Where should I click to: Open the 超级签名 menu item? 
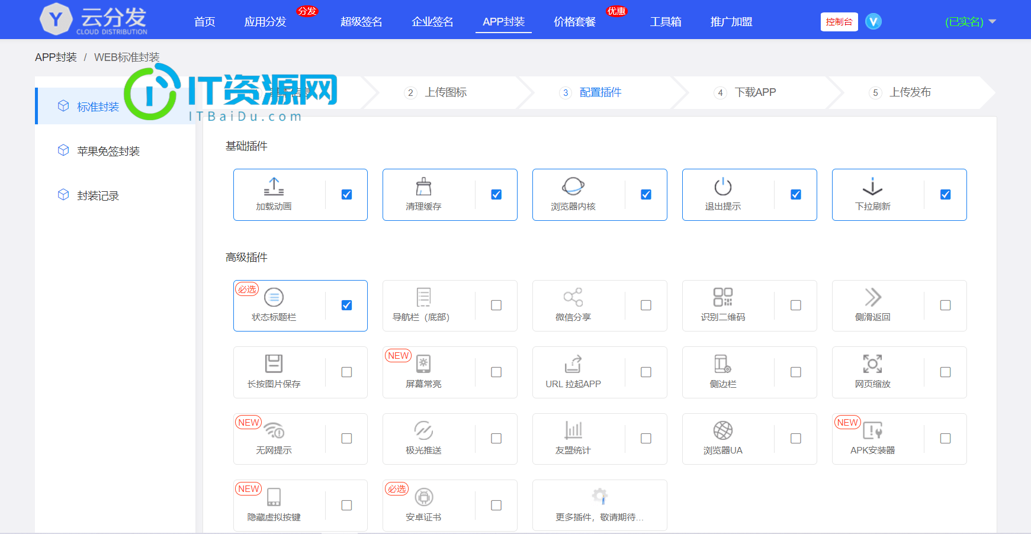click(361, 22)
